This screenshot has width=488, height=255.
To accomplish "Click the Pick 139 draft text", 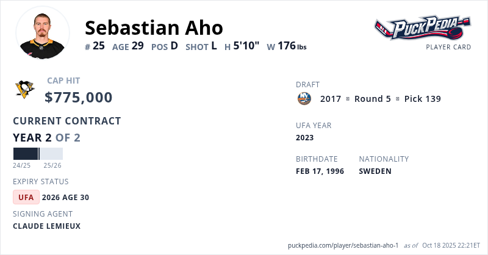I will point(422,99).
